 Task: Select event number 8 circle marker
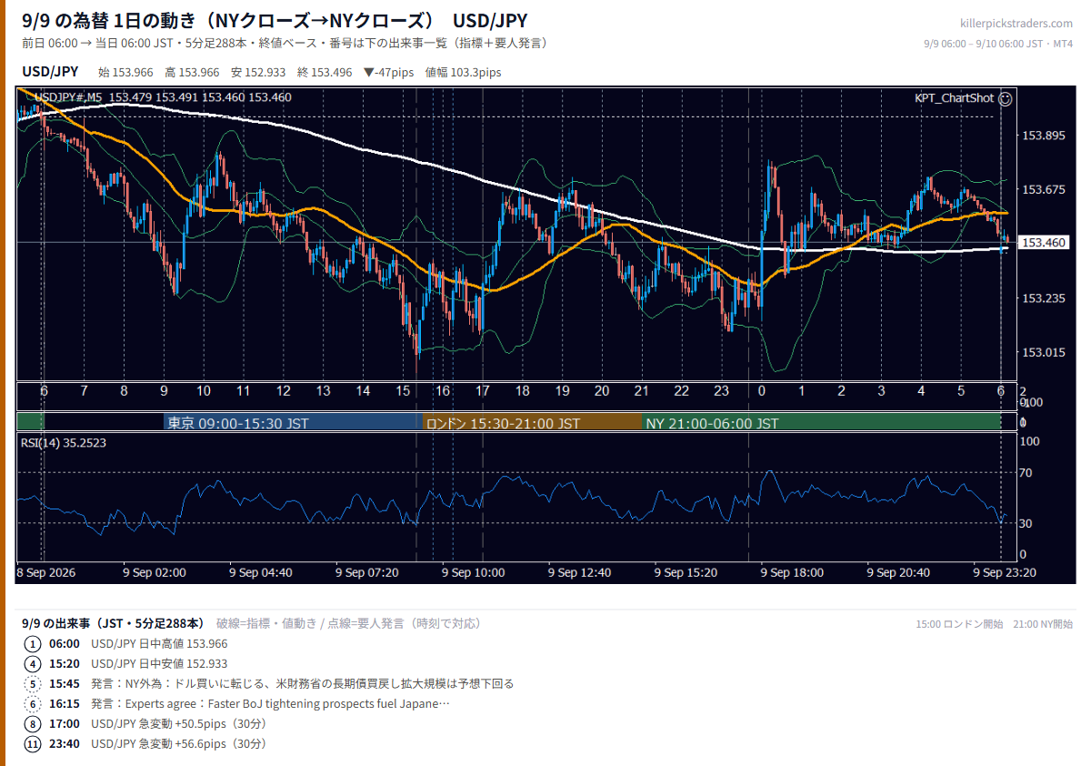point(34,723)
